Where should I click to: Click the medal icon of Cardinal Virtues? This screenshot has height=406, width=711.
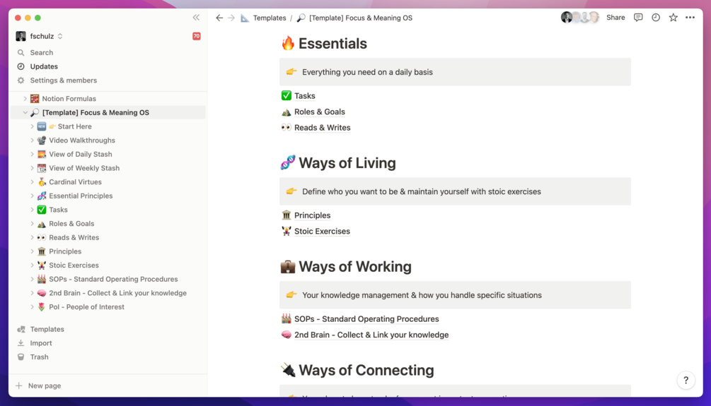42,182
